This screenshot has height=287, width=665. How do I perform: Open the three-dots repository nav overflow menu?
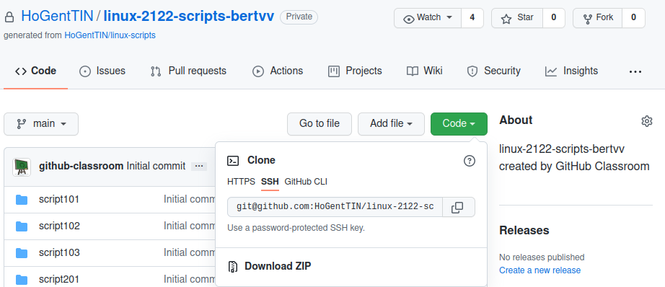pyautogui.click(x=635, y=71)
